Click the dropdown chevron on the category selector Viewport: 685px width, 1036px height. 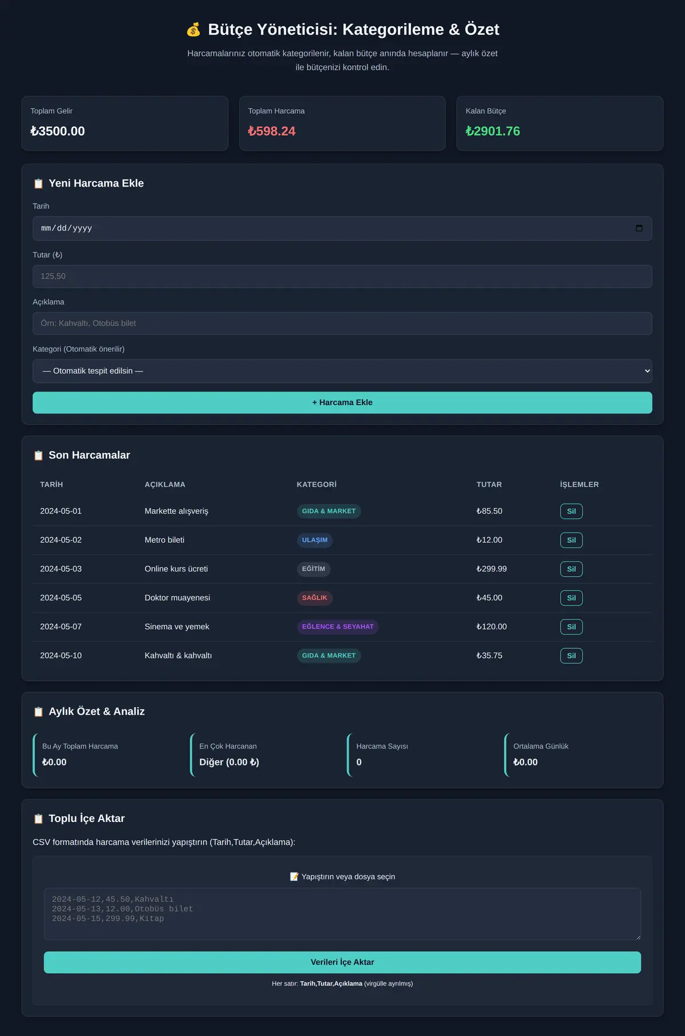pos(647,371)
